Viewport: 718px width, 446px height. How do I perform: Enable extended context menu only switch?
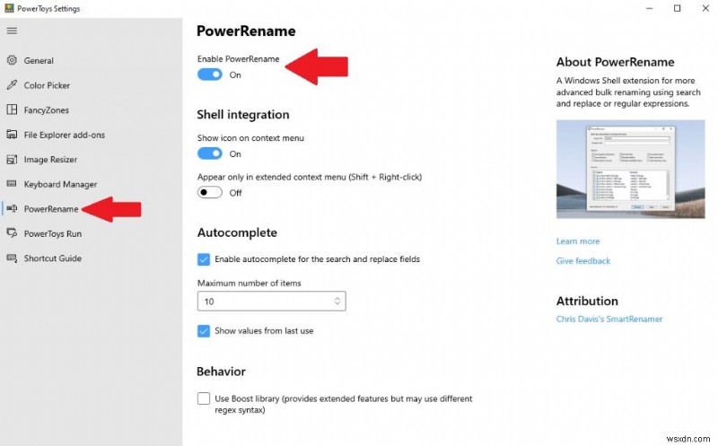pyautogui.click(x=210, y=193)
